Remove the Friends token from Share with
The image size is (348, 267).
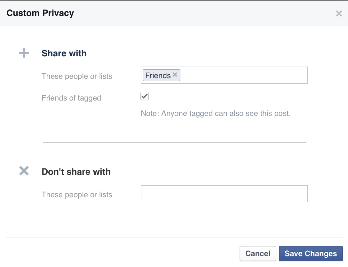tap(175, 75)
